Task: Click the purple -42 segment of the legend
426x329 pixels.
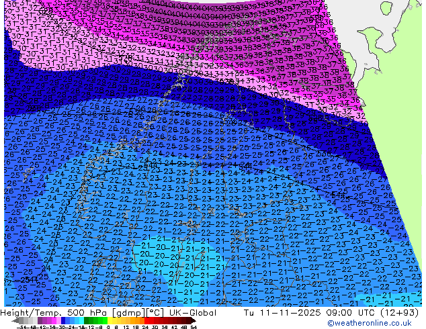Action: [40, 321]
